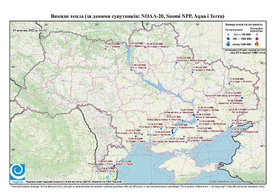Click the large blue circle legend symbol

[x=228, y=38]
